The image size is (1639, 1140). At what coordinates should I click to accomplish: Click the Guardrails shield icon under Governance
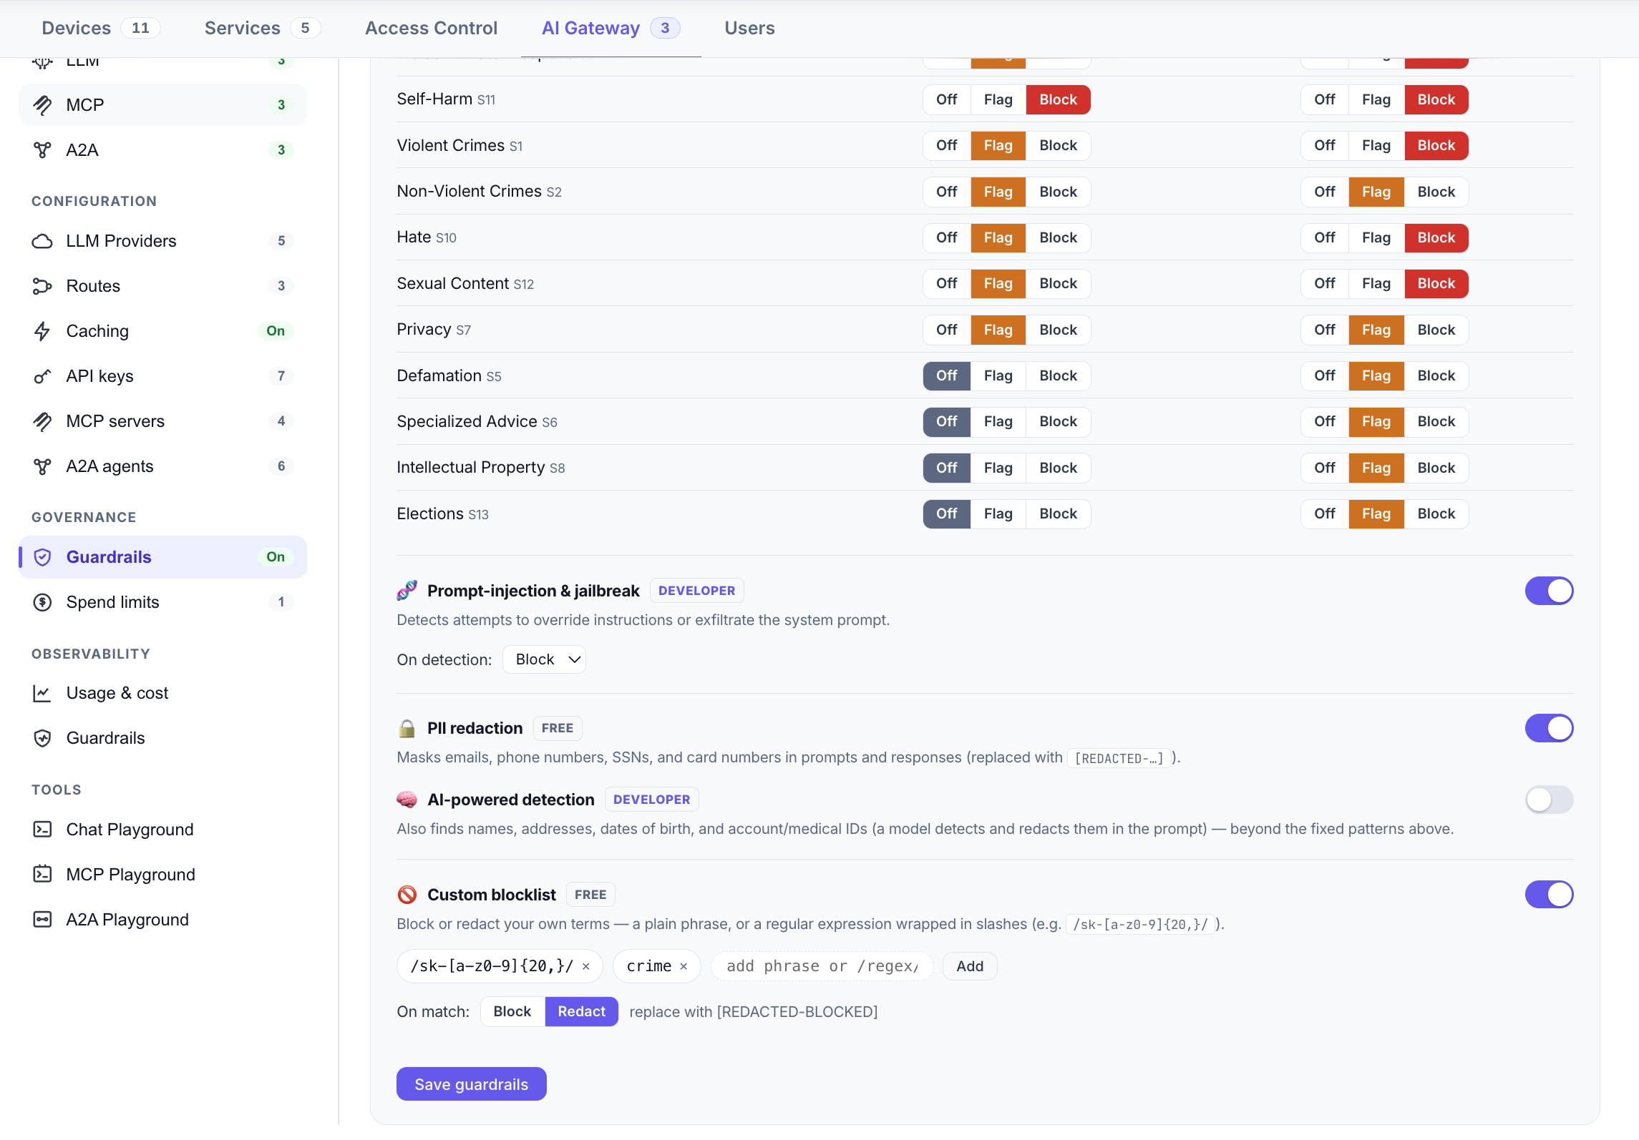(42, 557)
